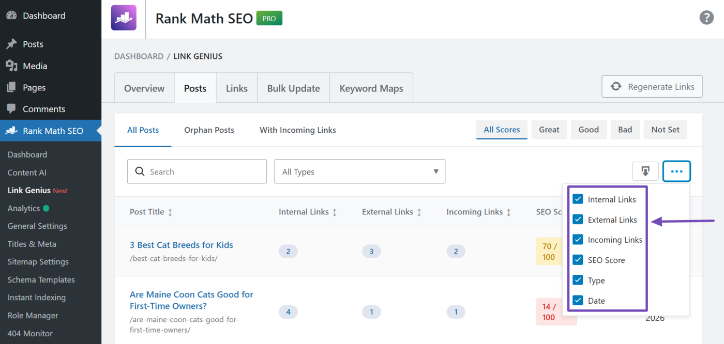
Task: Uncheck the SEO Score column checkbox
Action: 578,260
